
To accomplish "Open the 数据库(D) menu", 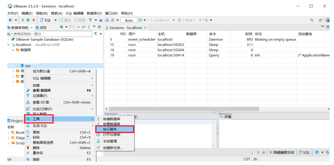I will coord(94,13).
